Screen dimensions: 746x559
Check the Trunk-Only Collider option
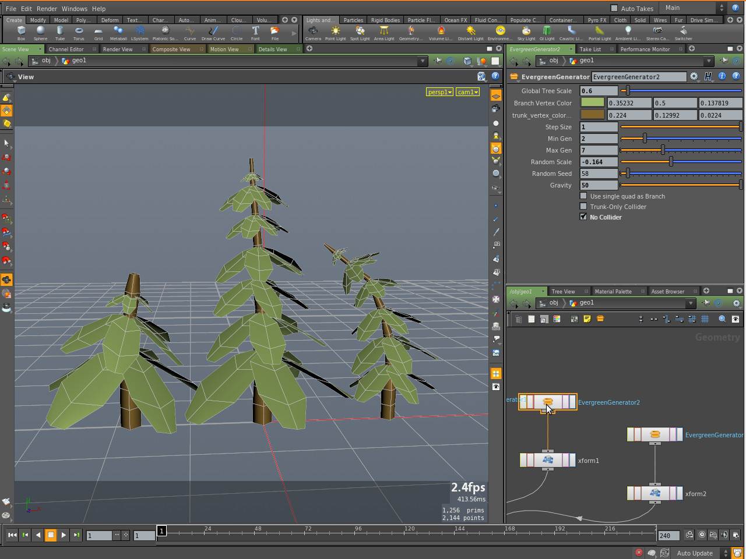(583, 207)
